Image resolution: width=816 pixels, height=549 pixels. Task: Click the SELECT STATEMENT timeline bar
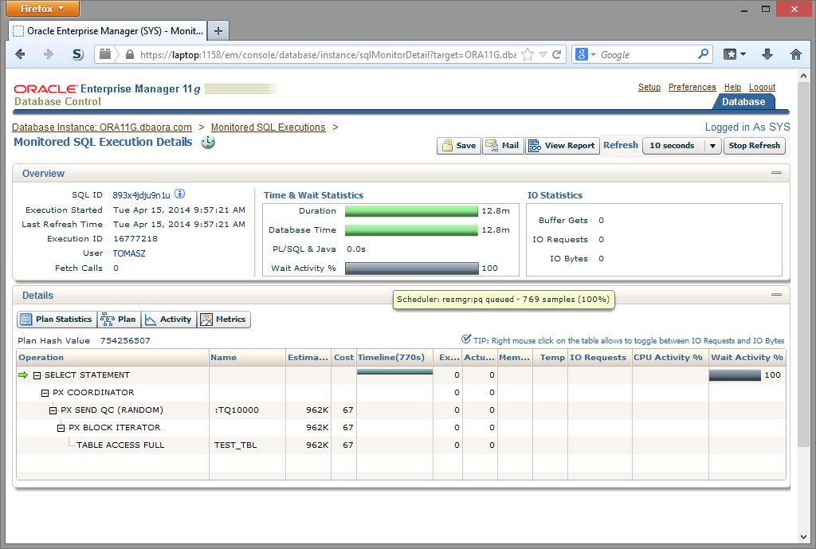click(x=394, y=371)
